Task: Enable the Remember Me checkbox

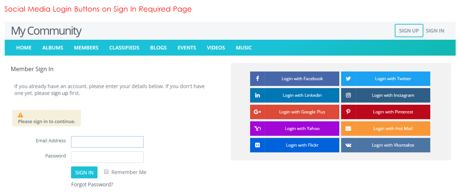Action: (107, 172)
